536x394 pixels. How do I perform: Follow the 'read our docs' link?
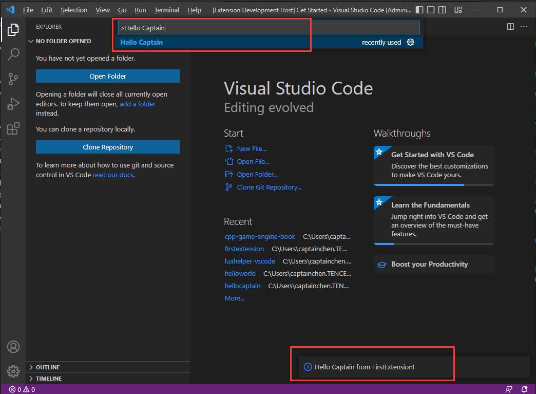click(113, 175)
